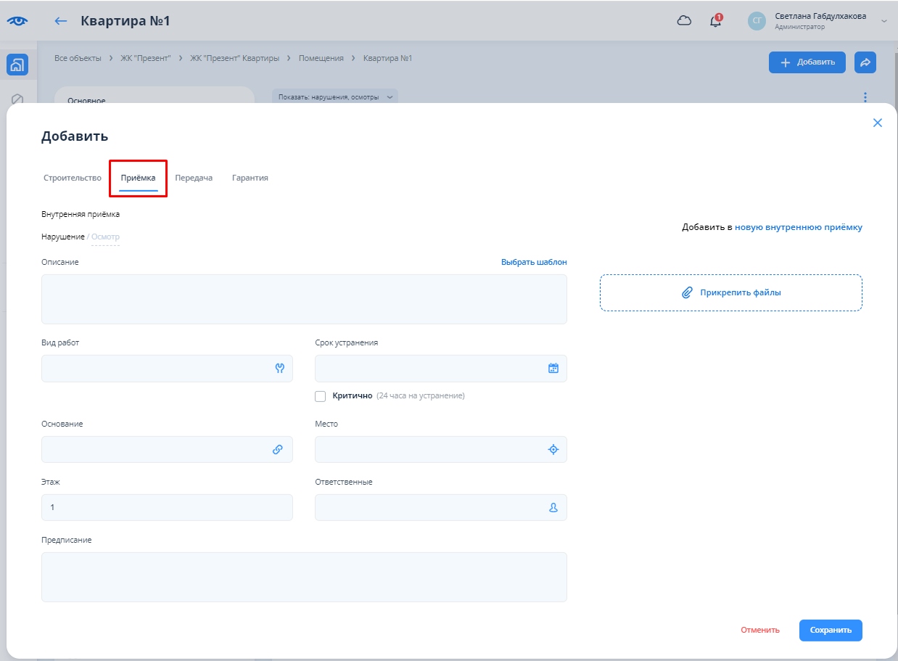Click into the Описание text field
The image size is (898, 661).
tap(304, 299)
